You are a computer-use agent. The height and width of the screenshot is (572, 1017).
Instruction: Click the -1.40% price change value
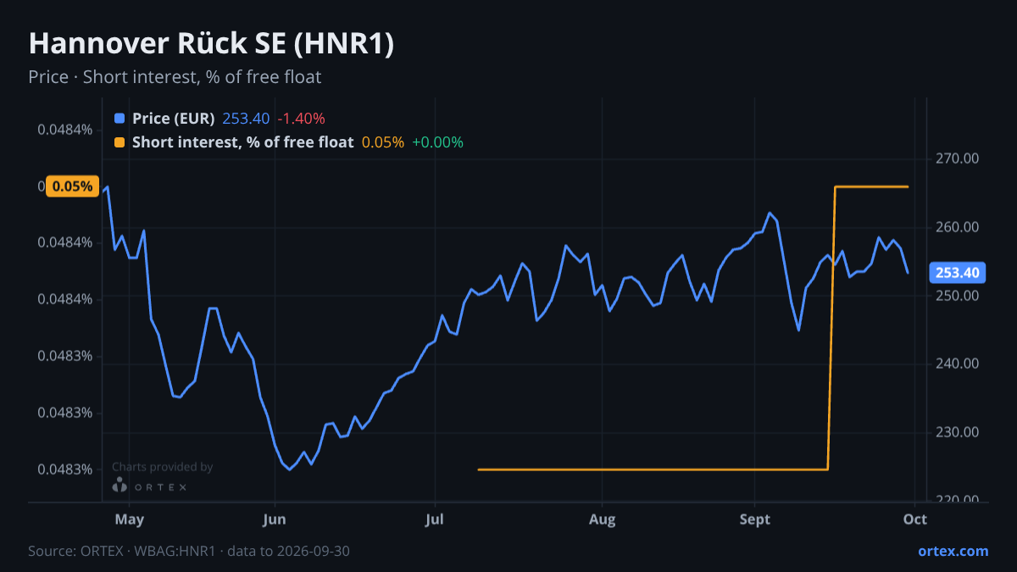tap(301, 119)
